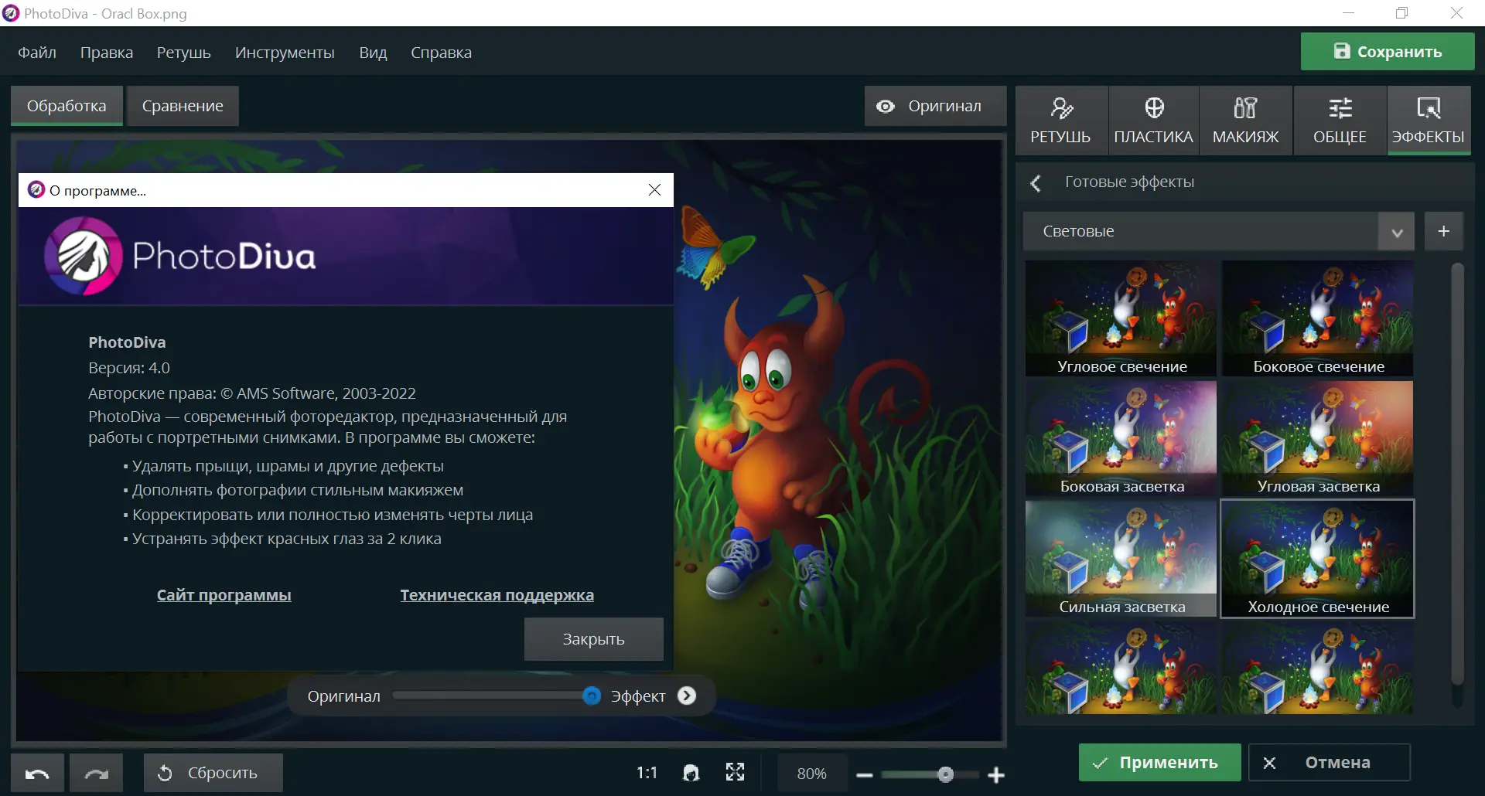1485x796 pixels.
Task: Add a new effect with plus button
Action: (x=1443, y=231)
